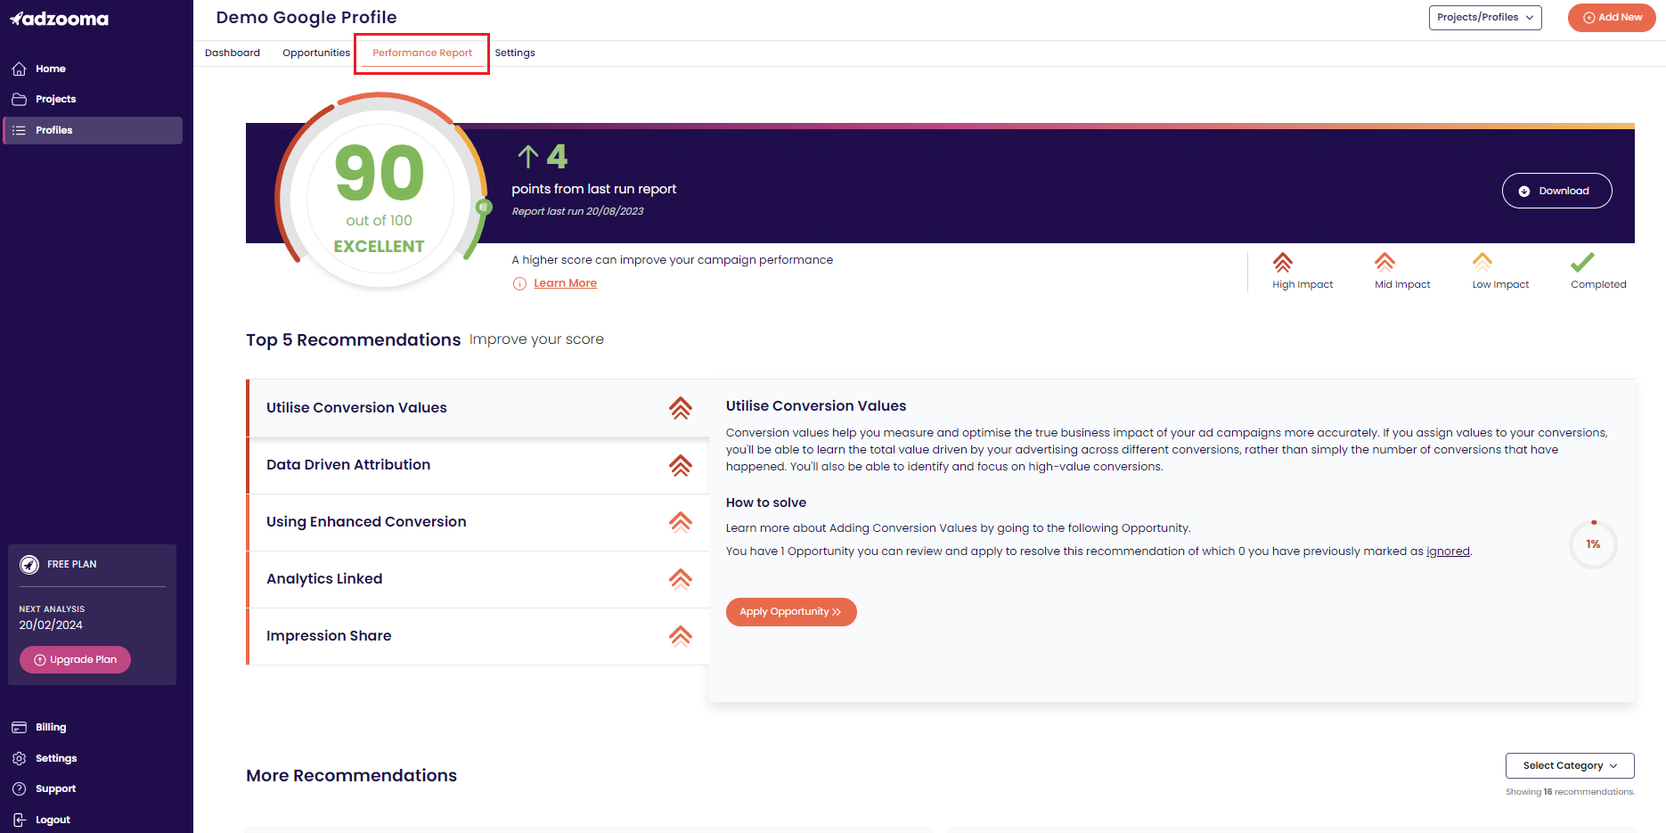The image size is (1666, 833).
Task: Open the Performance Report tab
Action: click(422, 53)
